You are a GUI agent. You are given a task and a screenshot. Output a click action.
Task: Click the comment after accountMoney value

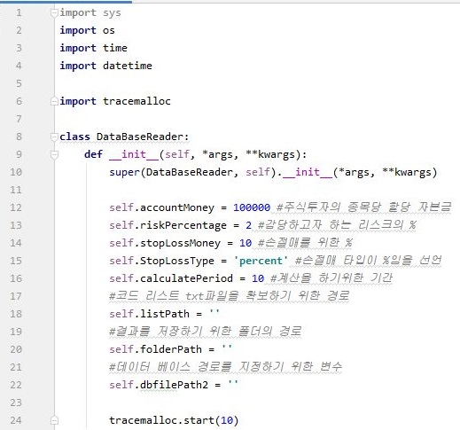tap(364, 207)
